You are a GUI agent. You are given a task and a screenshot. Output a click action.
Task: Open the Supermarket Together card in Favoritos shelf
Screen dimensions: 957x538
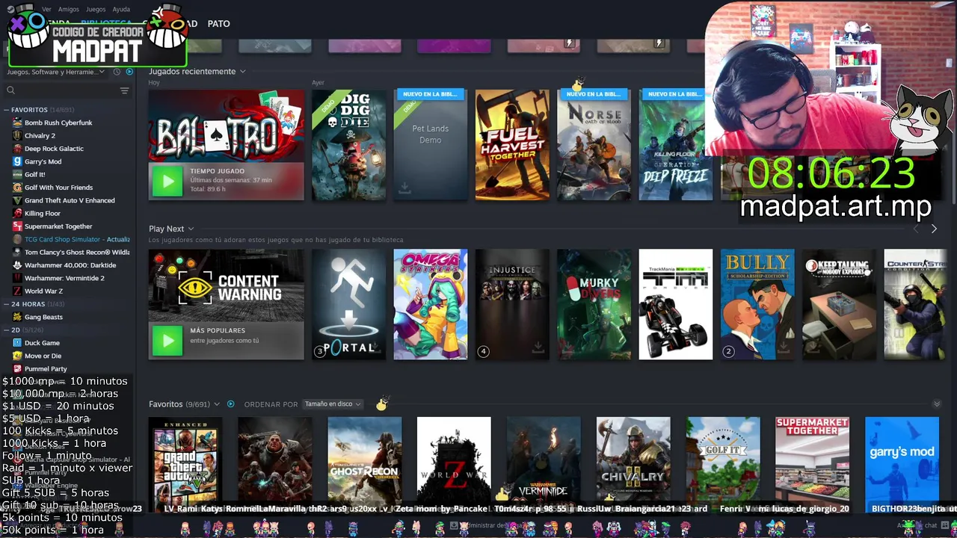(x=813, y=464)
